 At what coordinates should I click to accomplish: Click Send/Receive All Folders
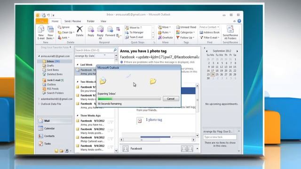click(230, 32)
